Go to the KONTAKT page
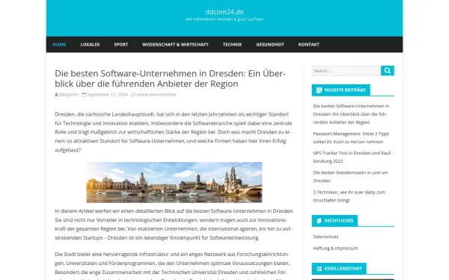This screenshot has width=449, height=280. 308,45
